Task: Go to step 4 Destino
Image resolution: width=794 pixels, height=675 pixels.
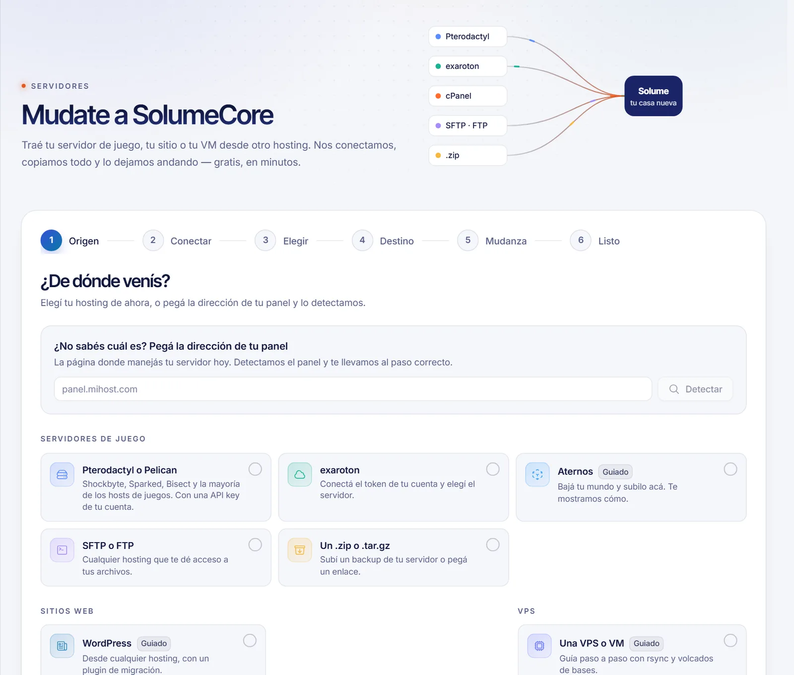Action: 383,241
